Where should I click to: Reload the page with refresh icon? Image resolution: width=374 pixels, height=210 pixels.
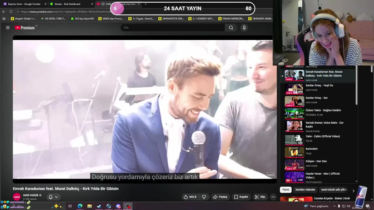(11, 12)
